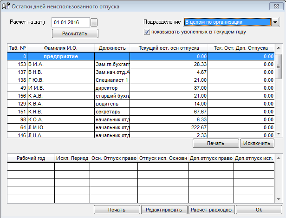Click the 14.00 vacation balance cell

point(169,104)
